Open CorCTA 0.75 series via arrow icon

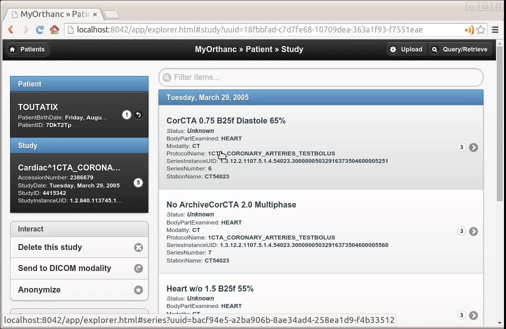(x=473, y=147)
